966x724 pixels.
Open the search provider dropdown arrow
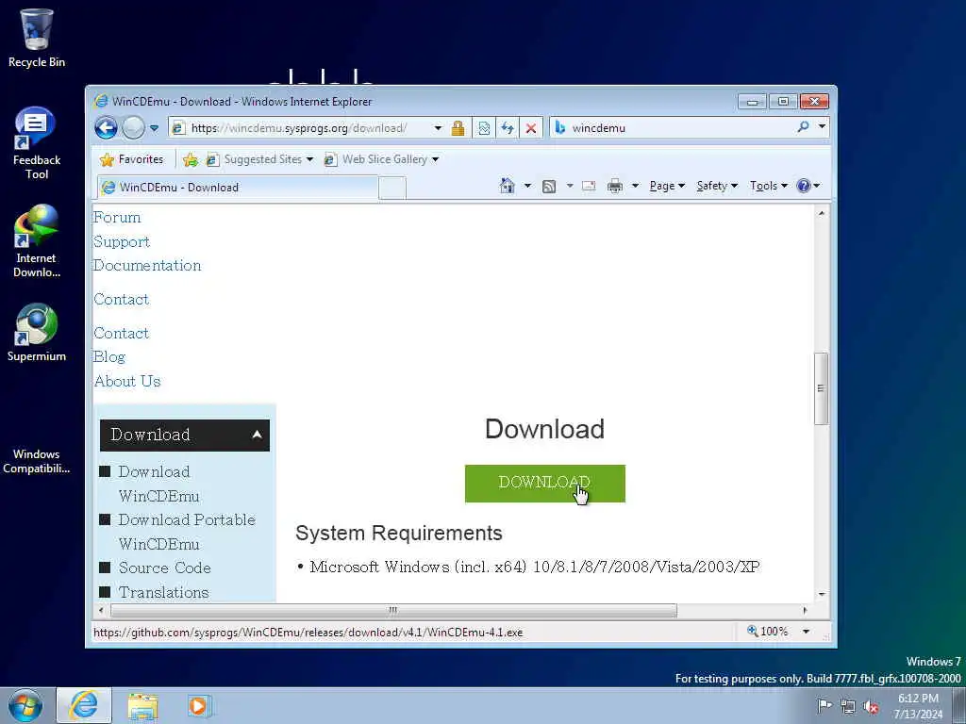click(822, 127)
